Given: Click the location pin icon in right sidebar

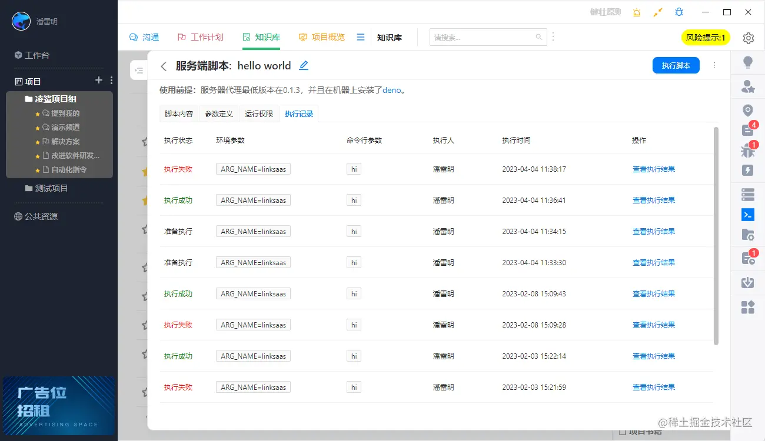Looking at the screenshot, I should [x=748, y=111].
